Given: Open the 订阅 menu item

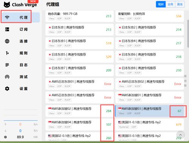Looking at the screenshot, I should (x=21, y=29).
